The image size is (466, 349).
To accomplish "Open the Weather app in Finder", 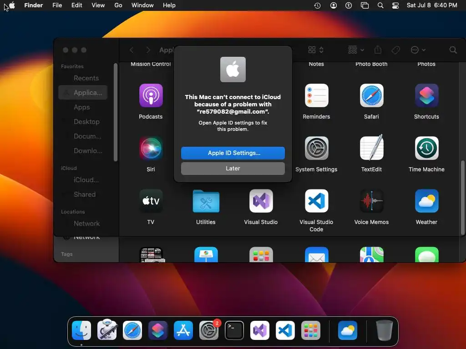I will 426,201.
